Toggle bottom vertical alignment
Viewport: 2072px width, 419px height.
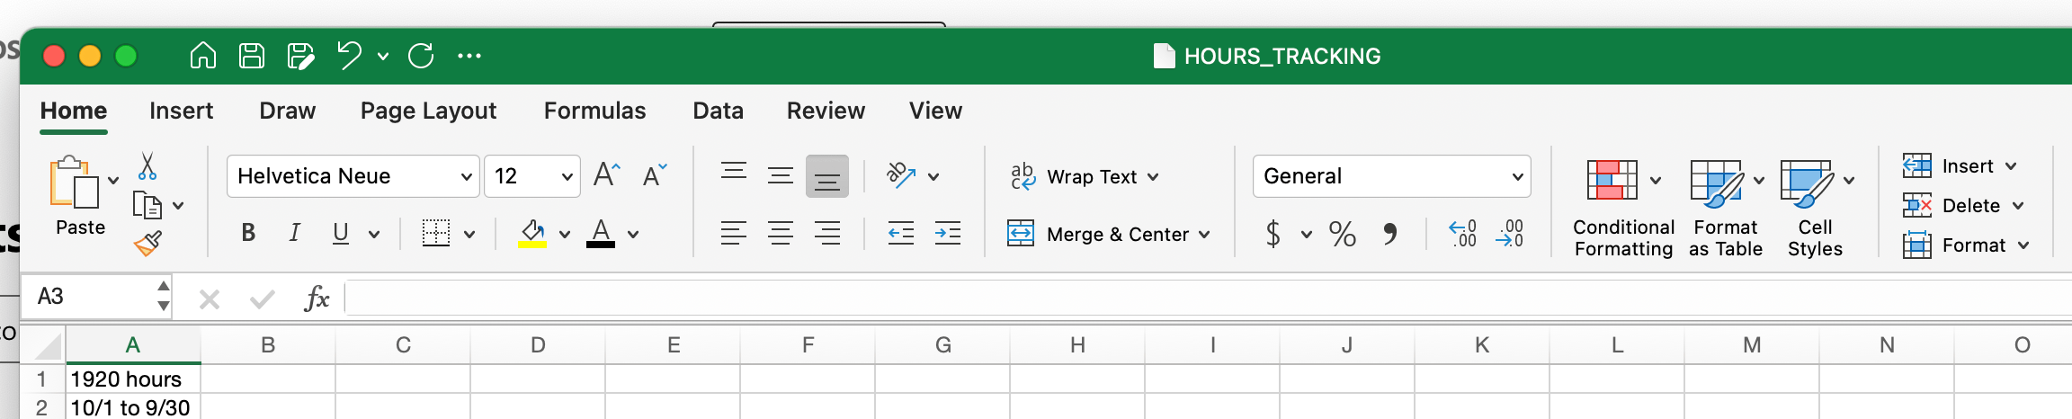827,176
